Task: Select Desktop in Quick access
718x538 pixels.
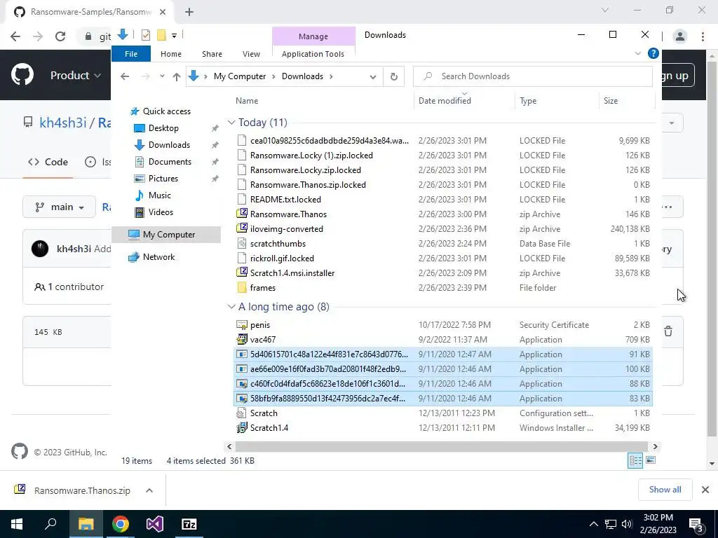Action: [x=163, y=128]
